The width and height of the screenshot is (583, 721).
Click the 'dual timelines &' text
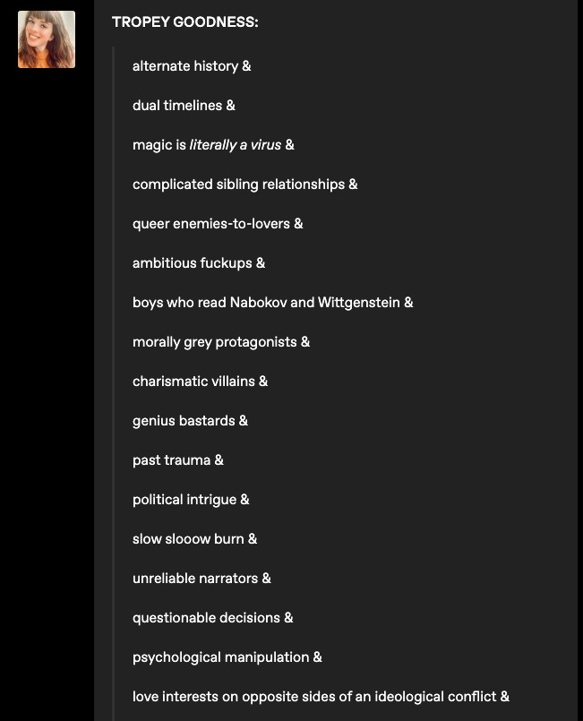pos(184,106)
